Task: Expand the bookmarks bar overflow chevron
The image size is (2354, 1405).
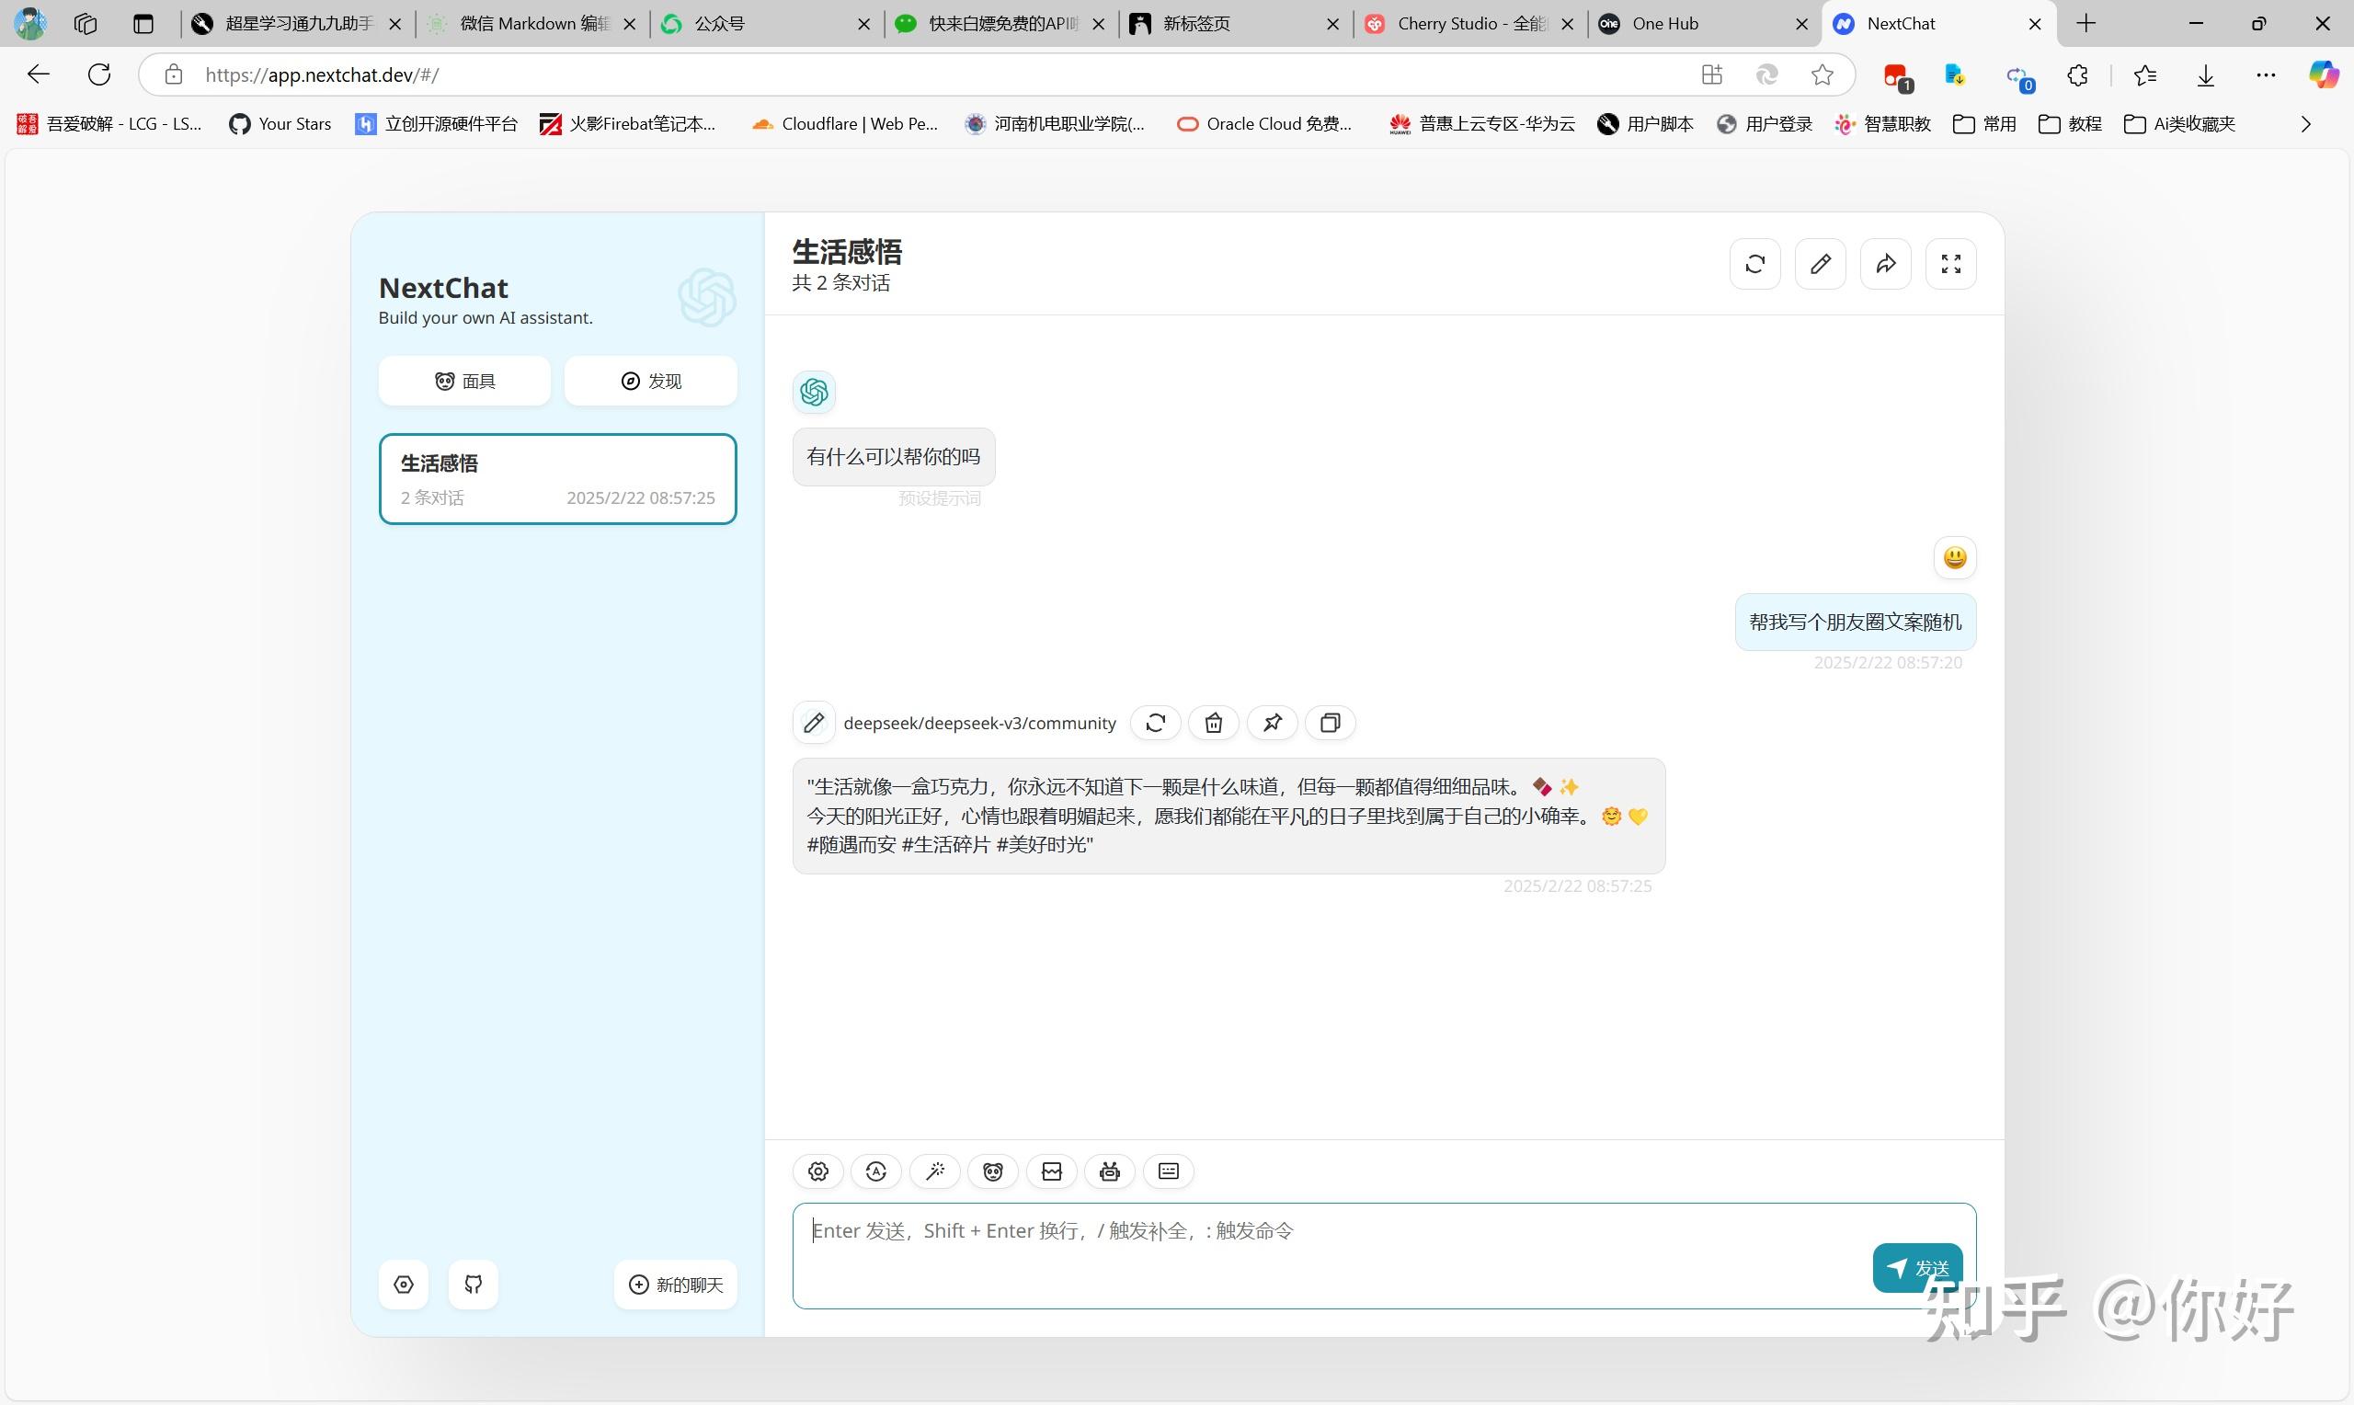Action: click(2306, 124)
